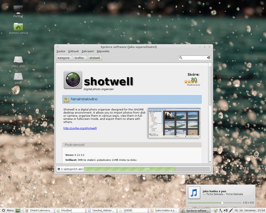
Task: Switch to the Hotel Labineca taskbar window
Action: click(x=39, y=210)
